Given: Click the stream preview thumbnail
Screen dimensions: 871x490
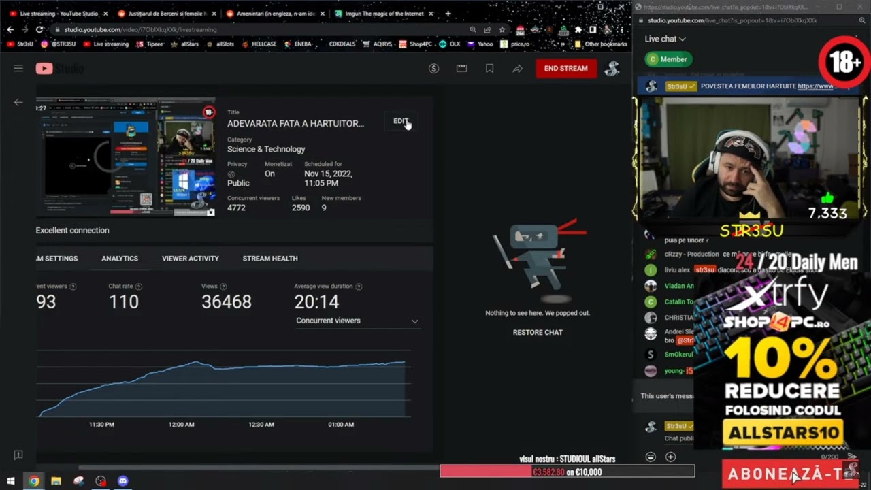Looking at the screenshot, I should point(126,157).
